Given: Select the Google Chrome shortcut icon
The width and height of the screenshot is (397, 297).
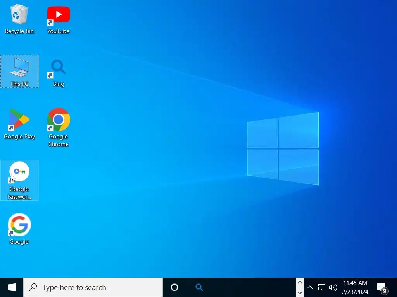Looking at the screenshot, I should 58,128.
